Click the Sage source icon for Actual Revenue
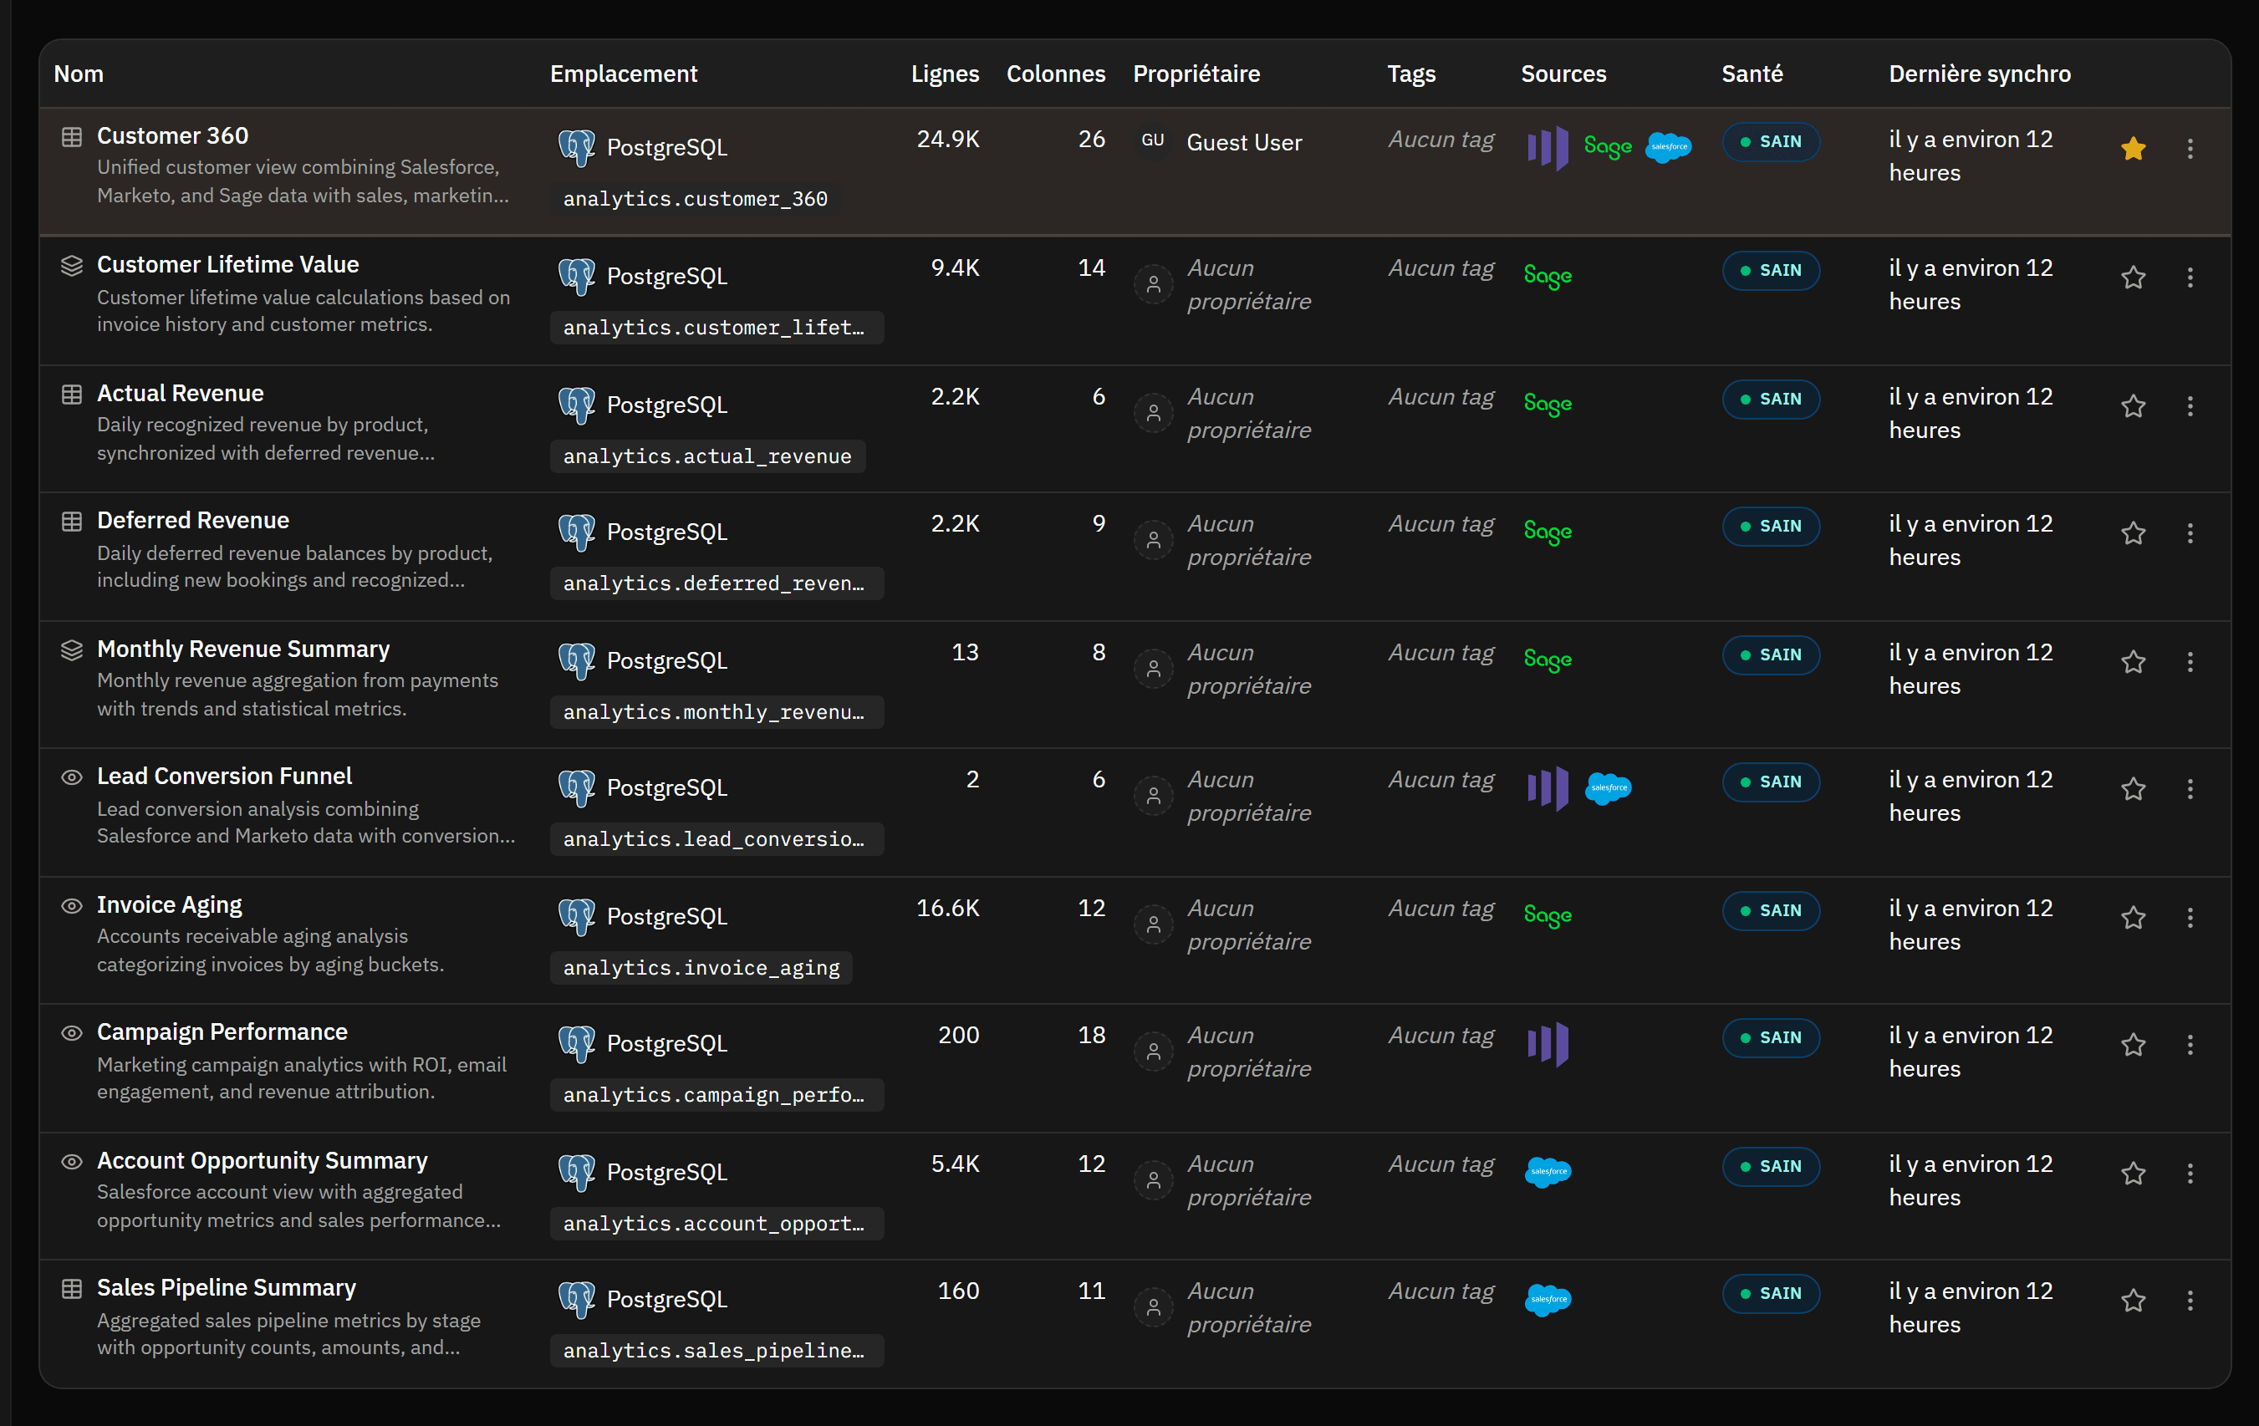The image size is (2259, 1426). [x=1547, y=404]
